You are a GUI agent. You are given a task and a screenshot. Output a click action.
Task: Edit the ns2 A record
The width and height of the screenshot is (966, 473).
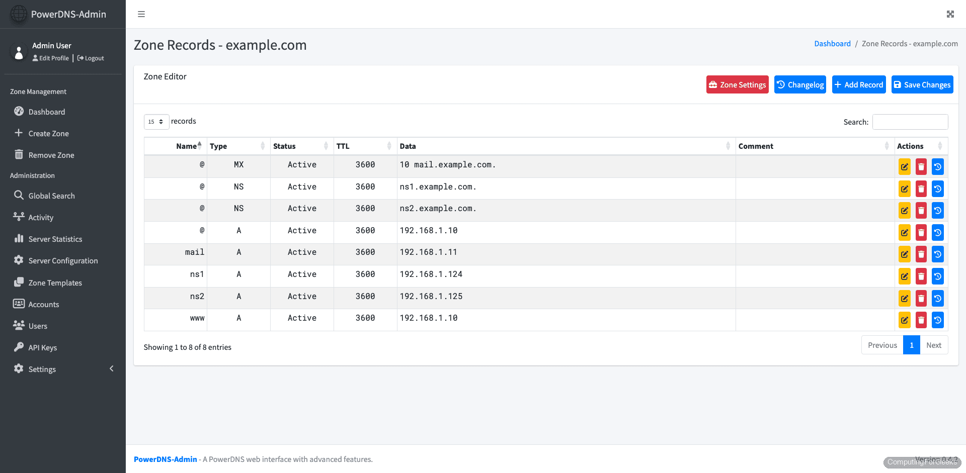tap(904, 298)
